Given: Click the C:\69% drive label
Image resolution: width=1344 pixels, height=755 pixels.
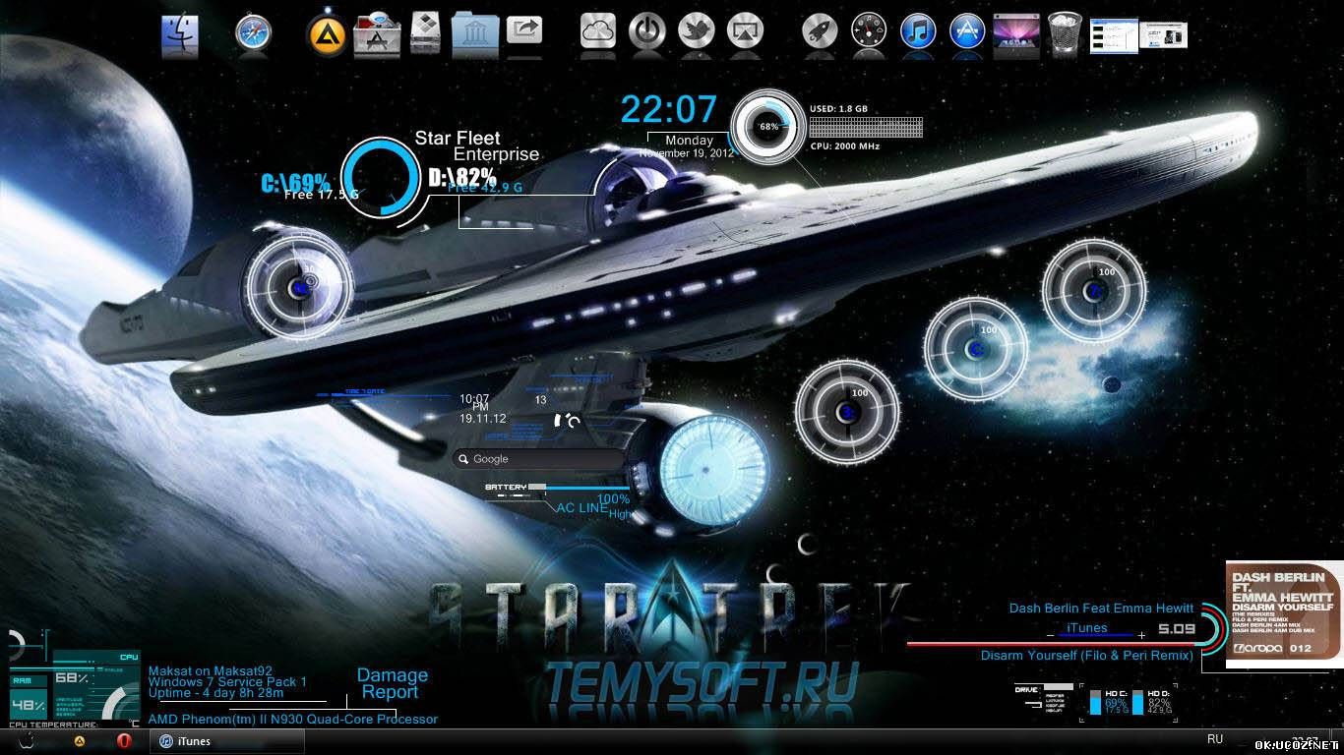Looking at the screenshot, I should coord(296,183).
